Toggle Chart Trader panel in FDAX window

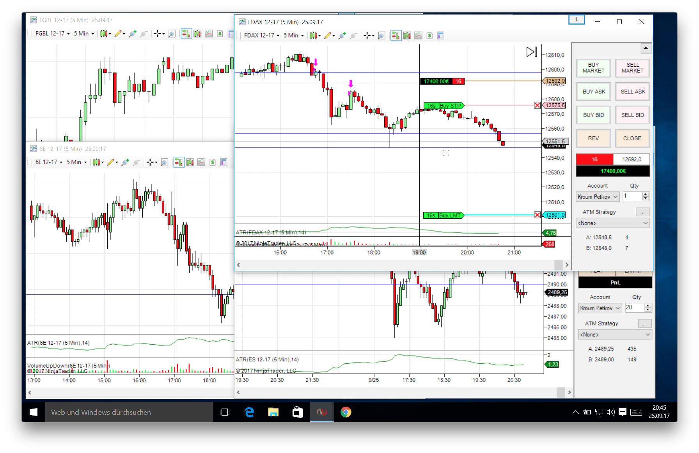(x=396, y=35)
